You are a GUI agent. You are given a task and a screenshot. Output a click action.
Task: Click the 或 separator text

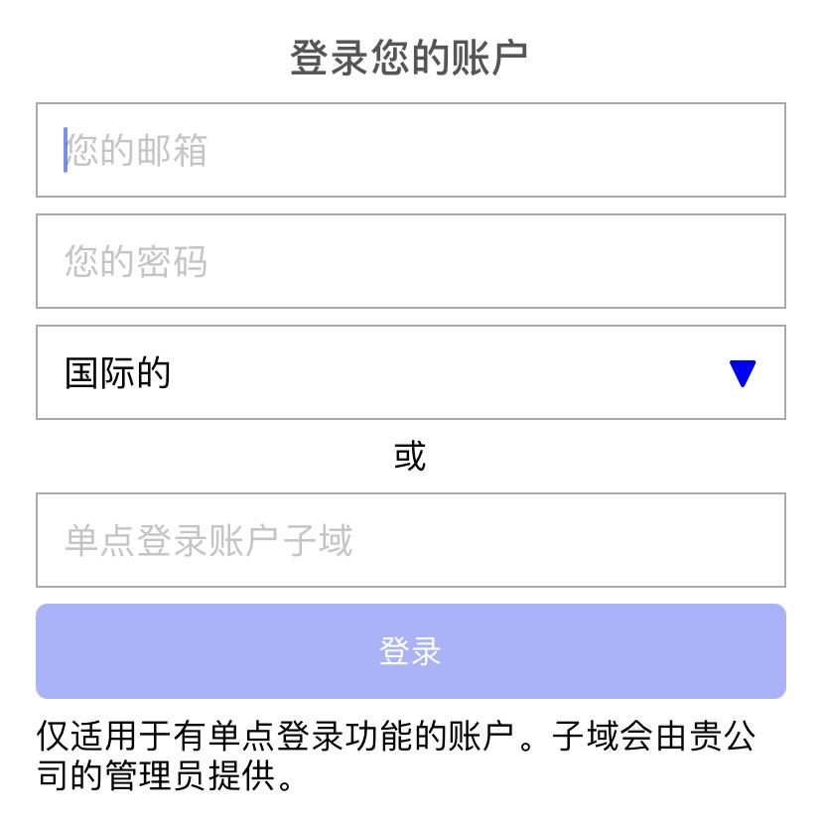point(410,456)
